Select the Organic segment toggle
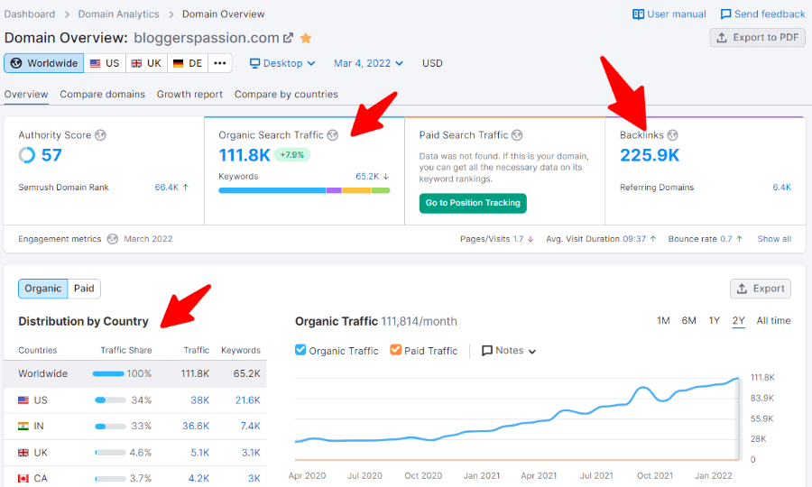 (43, 289)
